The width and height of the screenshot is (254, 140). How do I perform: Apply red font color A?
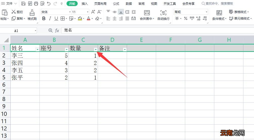tap(89, 19)
